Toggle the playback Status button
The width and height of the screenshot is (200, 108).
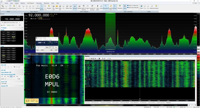click(x=115, y=7)
